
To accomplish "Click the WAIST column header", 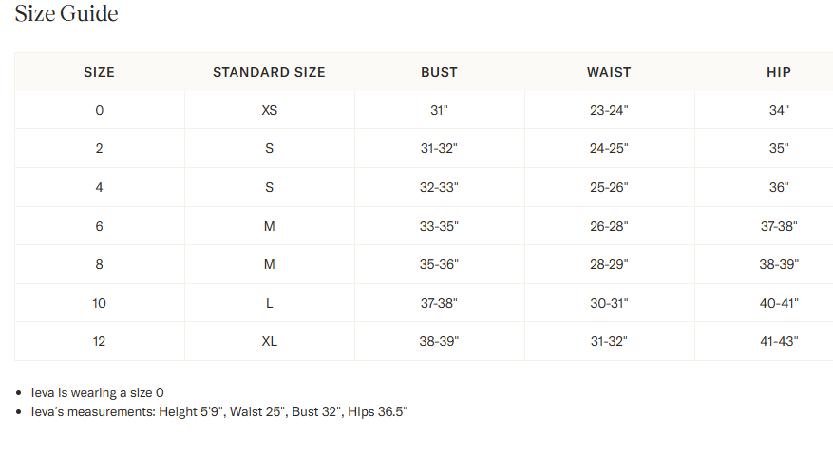I will (x=609, y=72).
